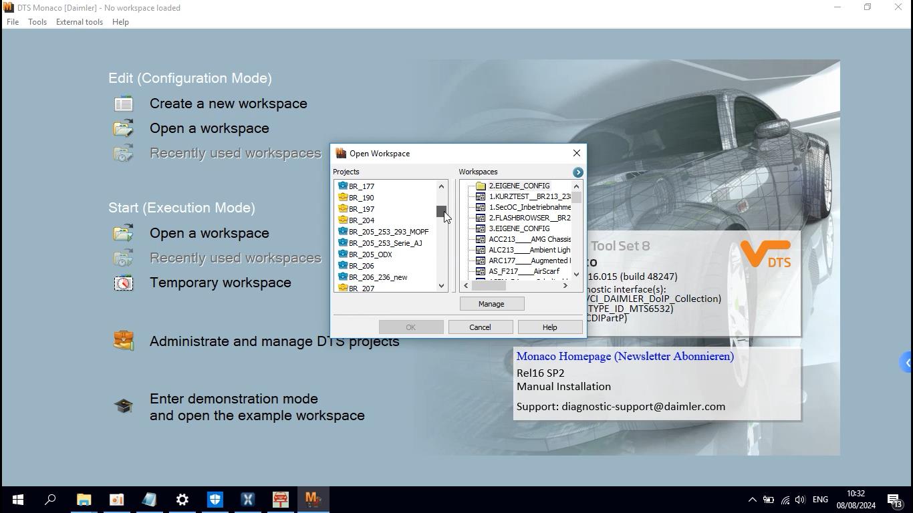Click Create a new workspace icon
913x513 pixels.
coord(124,104)
